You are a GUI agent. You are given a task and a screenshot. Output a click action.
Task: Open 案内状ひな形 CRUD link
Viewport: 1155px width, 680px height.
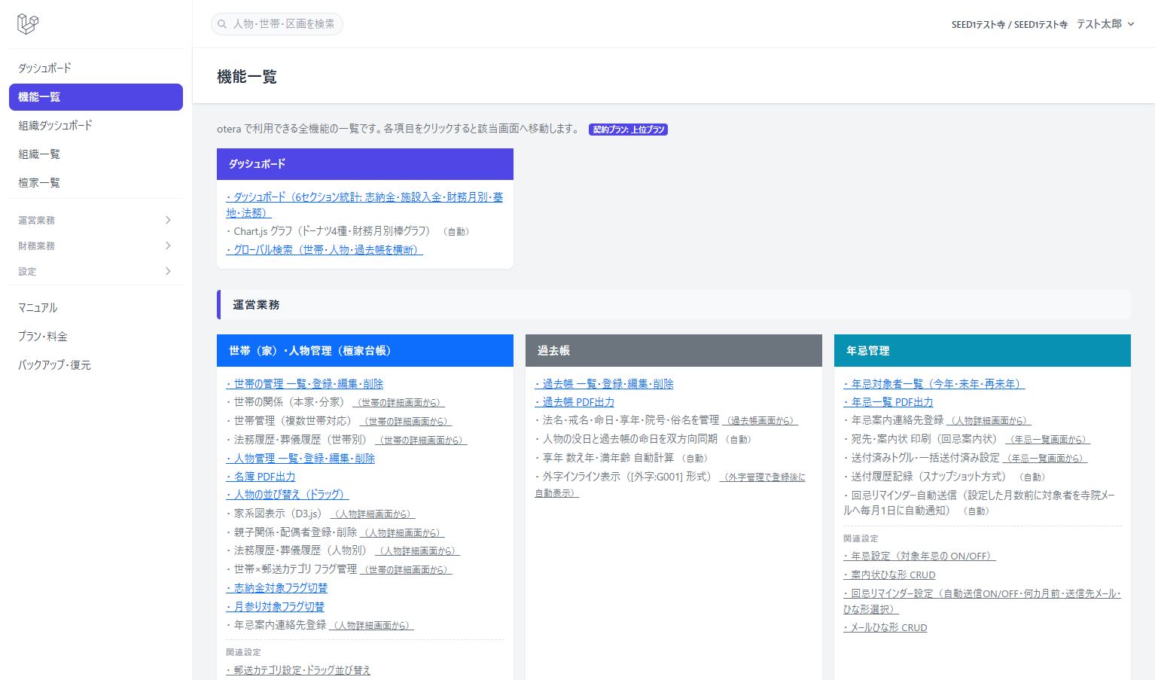click(889, 575)
